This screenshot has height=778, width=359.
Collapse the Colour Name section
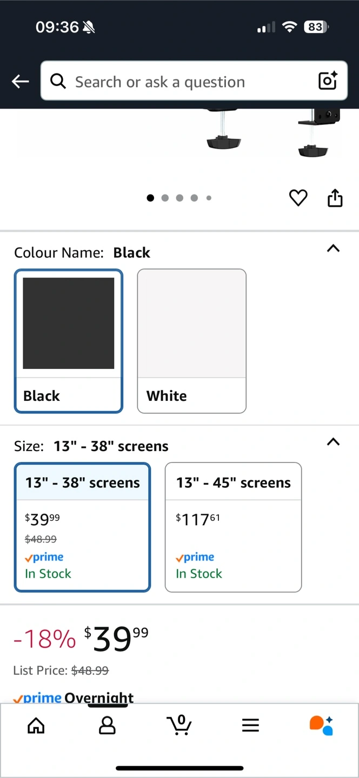(334, 249)
